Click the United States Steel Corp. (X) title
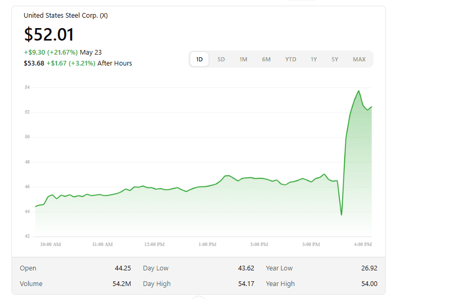This screenshot has width=455, height=299. [x=66, y=16]
